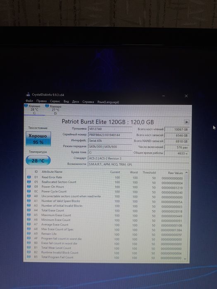
Task: Click the status icon for Runtime Invalid Block Count
Action: [x=29, y=252]
